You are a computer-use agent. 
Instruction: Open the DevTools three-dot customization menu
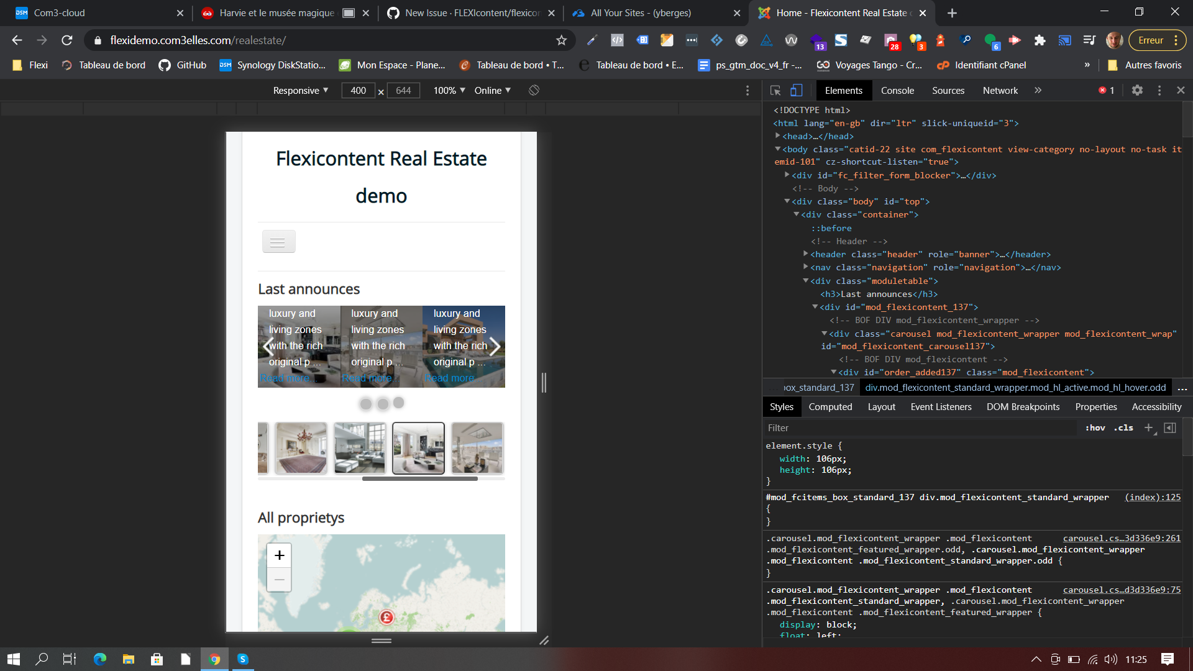(x=1159, y=90)
